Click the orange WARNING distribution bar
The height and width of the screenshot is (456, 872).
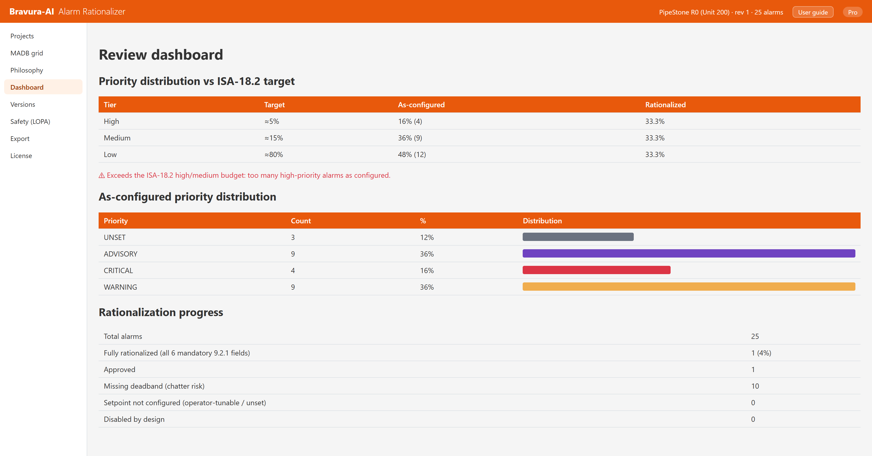click(x=689, y=287)
